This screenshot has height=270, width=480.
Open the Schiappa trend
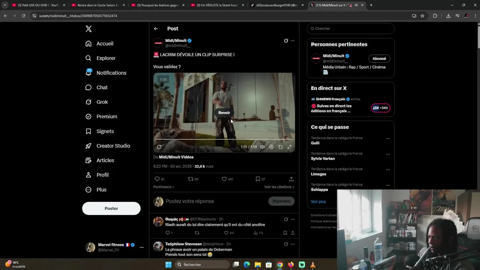[x=319, y=190]
